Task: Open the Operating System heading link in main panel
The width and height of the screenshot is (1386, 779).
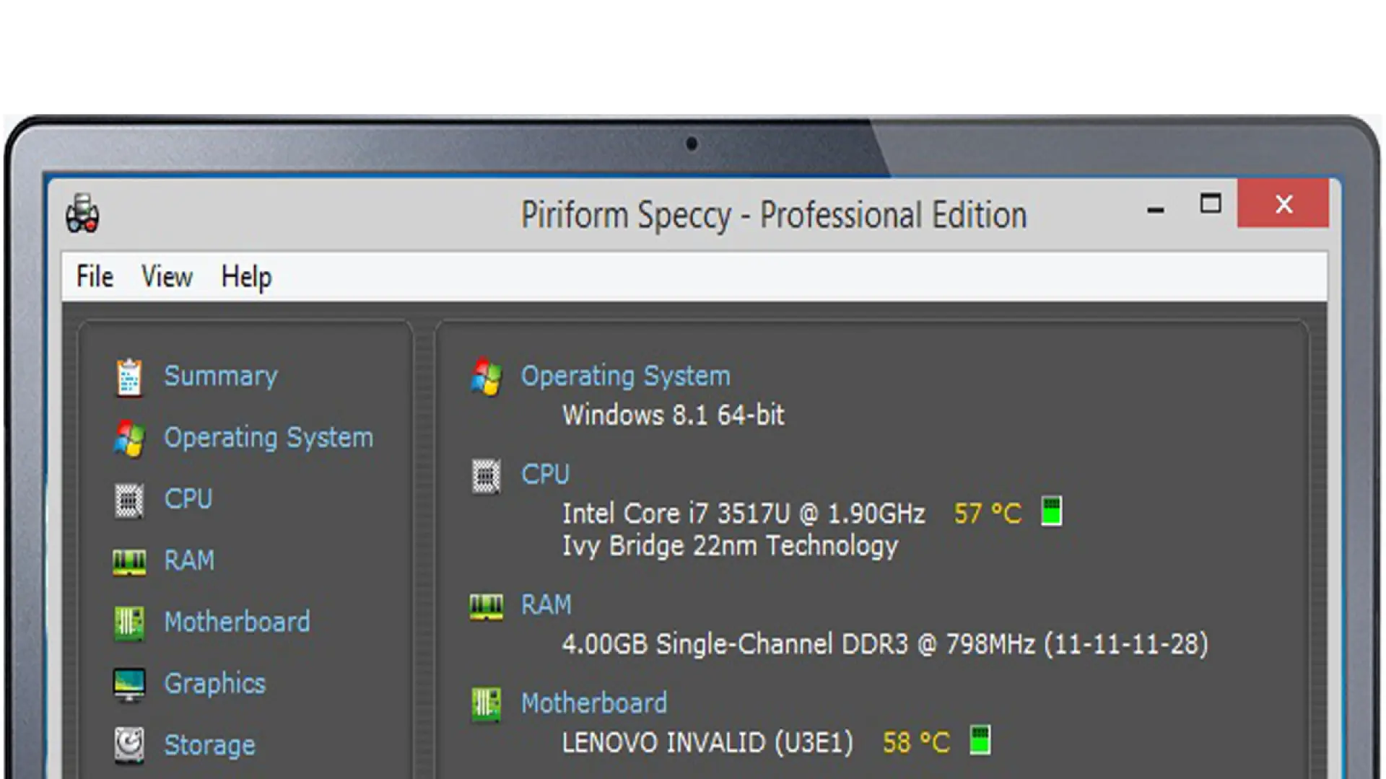Action: coord(625,377)
